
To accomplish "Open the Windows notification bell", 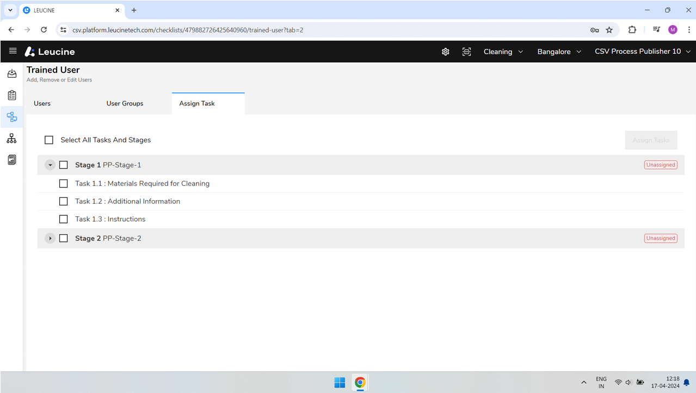I will 687,383.
